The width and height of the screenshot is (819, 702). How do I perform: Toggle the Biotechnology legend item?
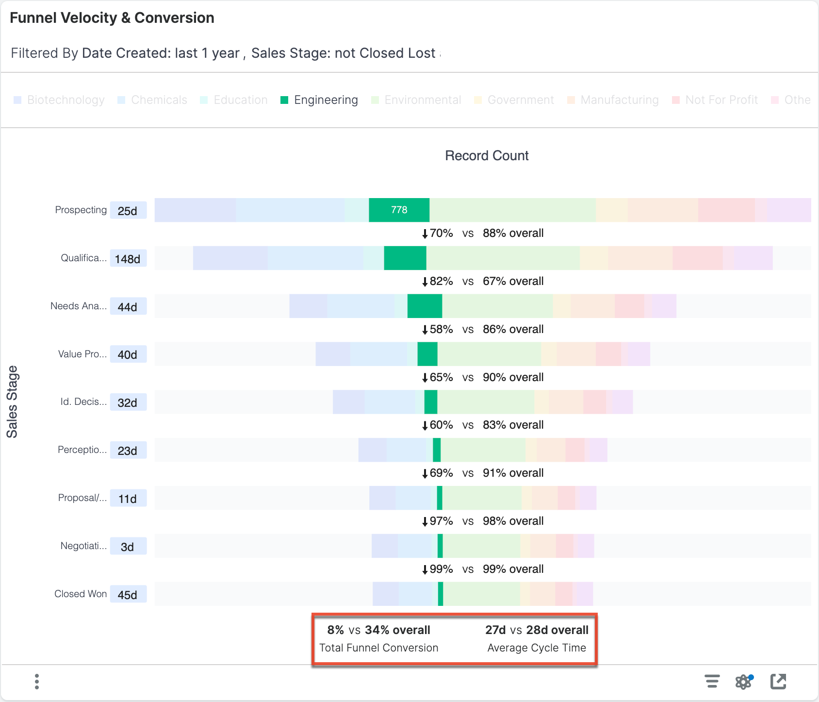[59, 100]
